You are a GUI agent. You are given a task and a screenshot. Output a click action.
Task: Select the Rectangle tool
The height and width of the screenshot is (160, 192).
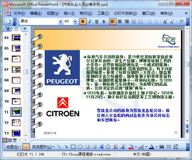point(73,147)
